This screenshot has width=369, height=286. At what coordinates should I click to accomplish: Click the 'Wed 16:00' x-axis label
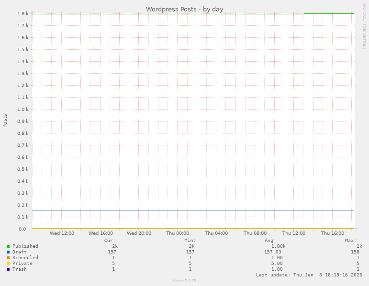[x=101, y=233]
